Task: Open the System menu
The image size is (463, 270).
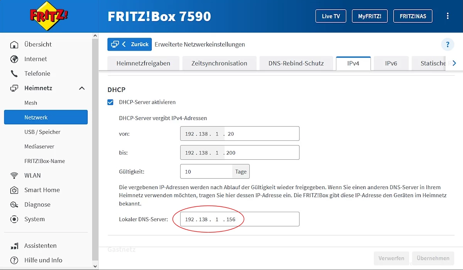Action: point(35,219)
